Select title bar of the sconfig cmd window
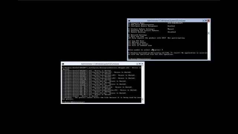Viewport: 238px width, 134px height. click(x=166, y=21)
